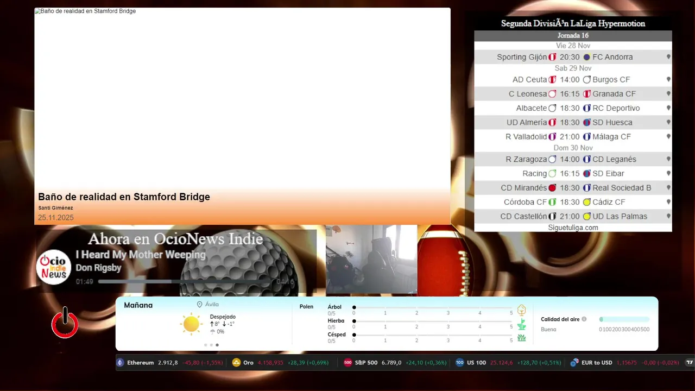
Task: Click the SD Huesca crest
Action: (586, 122)
